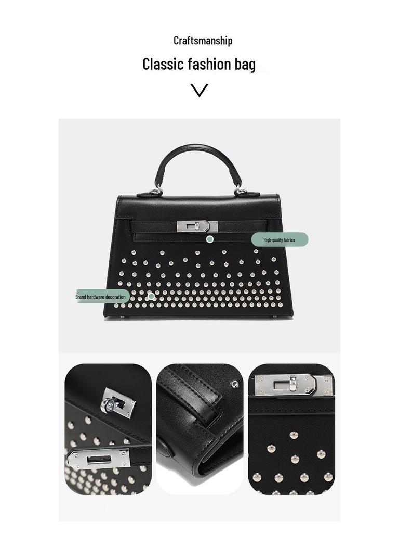Click the lower clasp plate in left thumbnail

pos(99,459)
